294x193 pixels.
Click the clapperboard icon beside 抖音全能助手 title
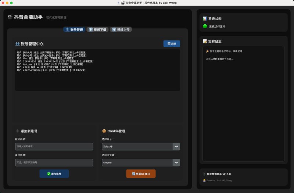pyautogui.click(x=10, y=17)
